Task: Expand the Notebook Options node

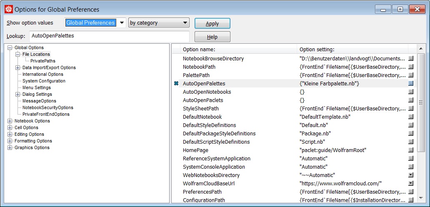Action: coord(10,121)
